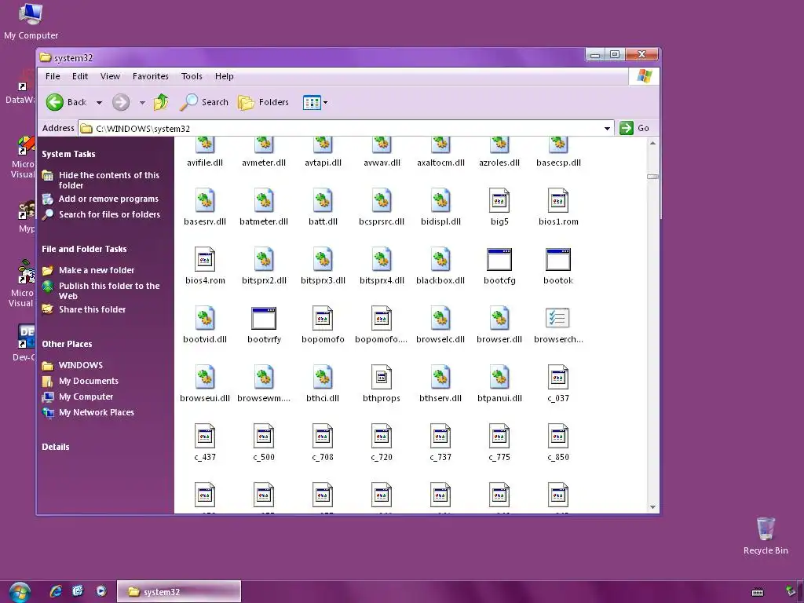This screenshot has width=804, height=603.
Task: Open the View menu
Action: coord(110,76)
